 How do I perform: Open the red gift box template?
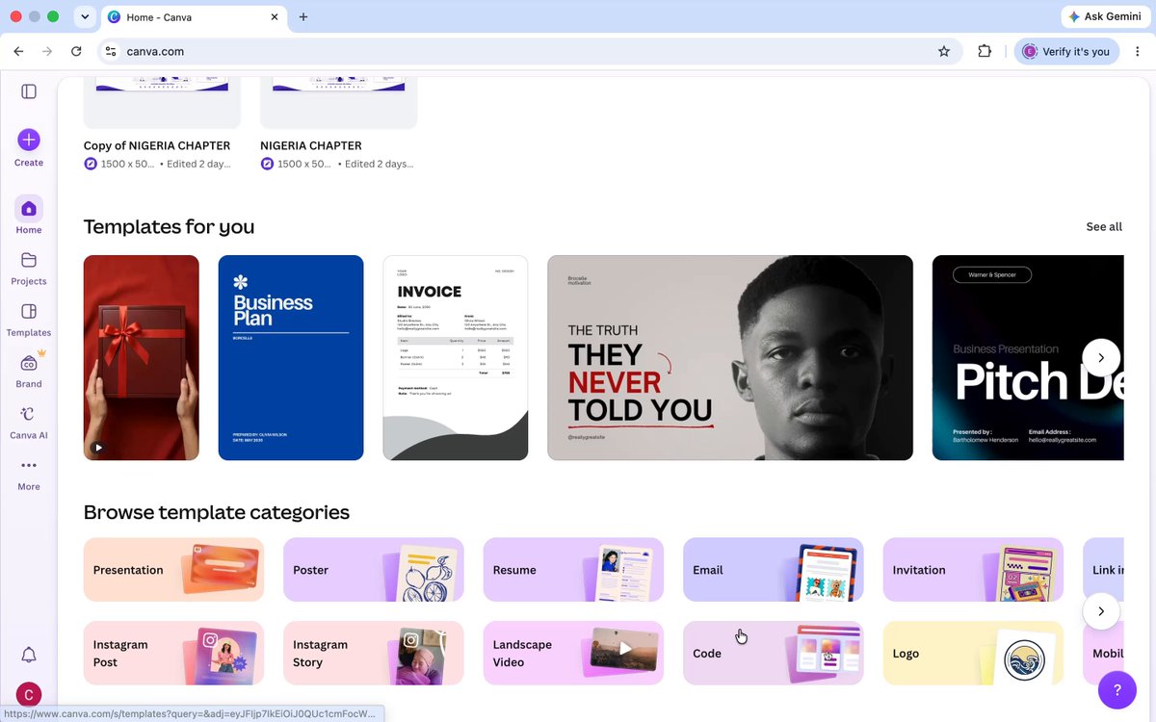point(142,357)
